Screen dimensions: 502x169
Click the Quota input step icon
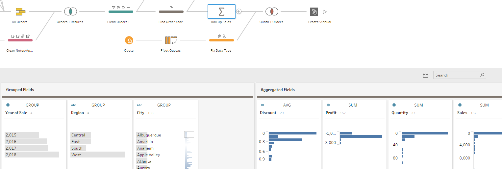(x=129, y=40)
